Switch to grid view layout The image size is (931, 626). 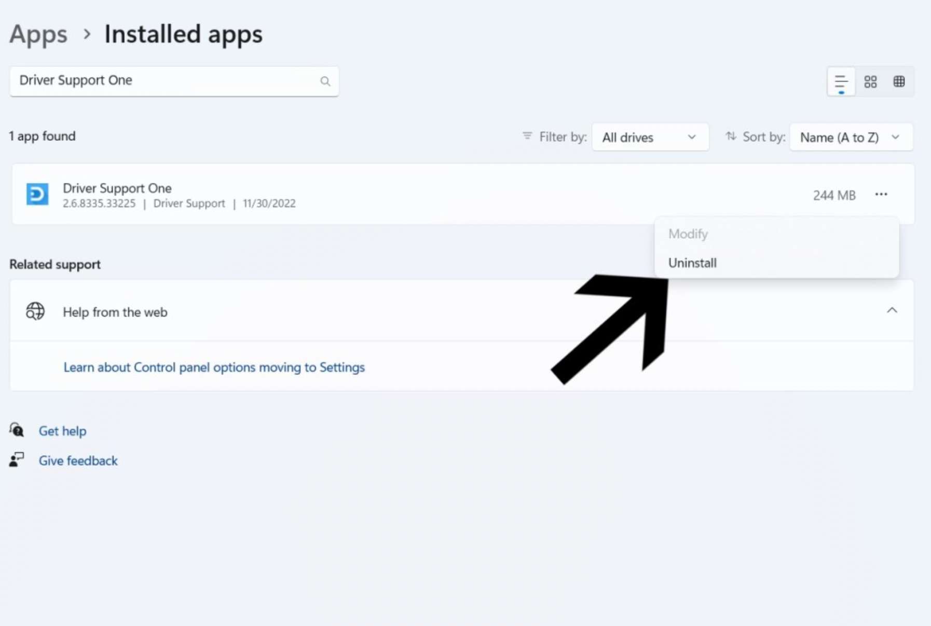[870, 82]
